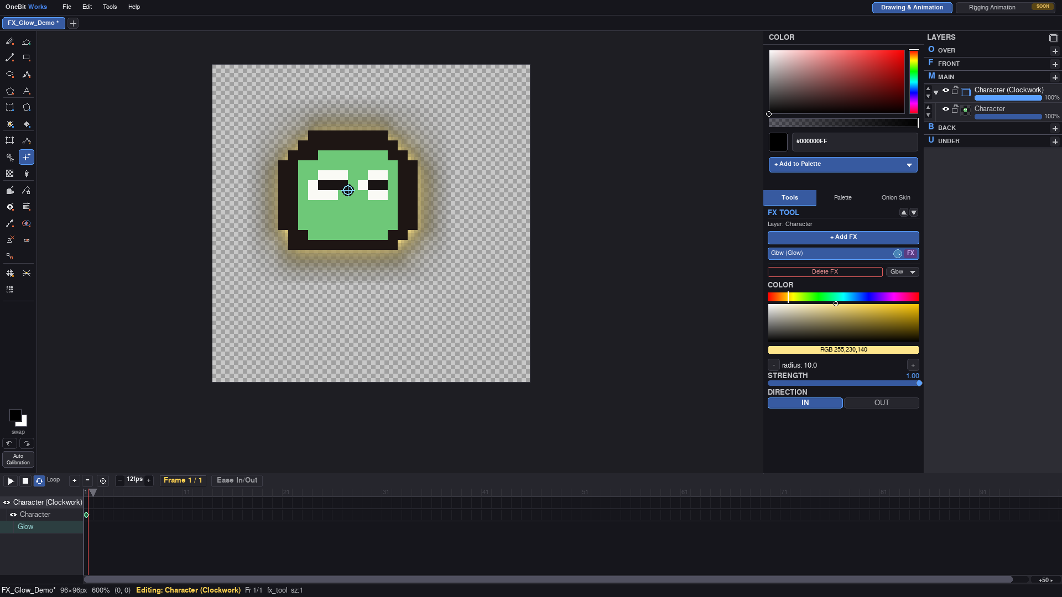Select the Eraser tool
The image size is (1062, 597).
[x=27, y=41]
